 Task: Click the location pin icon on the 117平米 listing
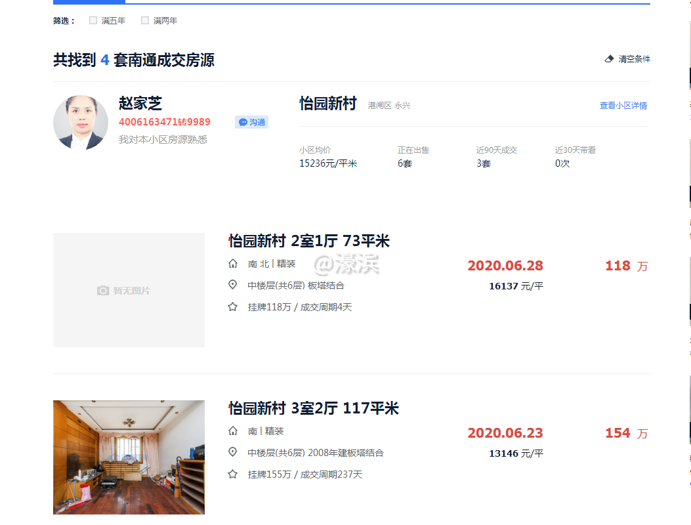point(233,453)
